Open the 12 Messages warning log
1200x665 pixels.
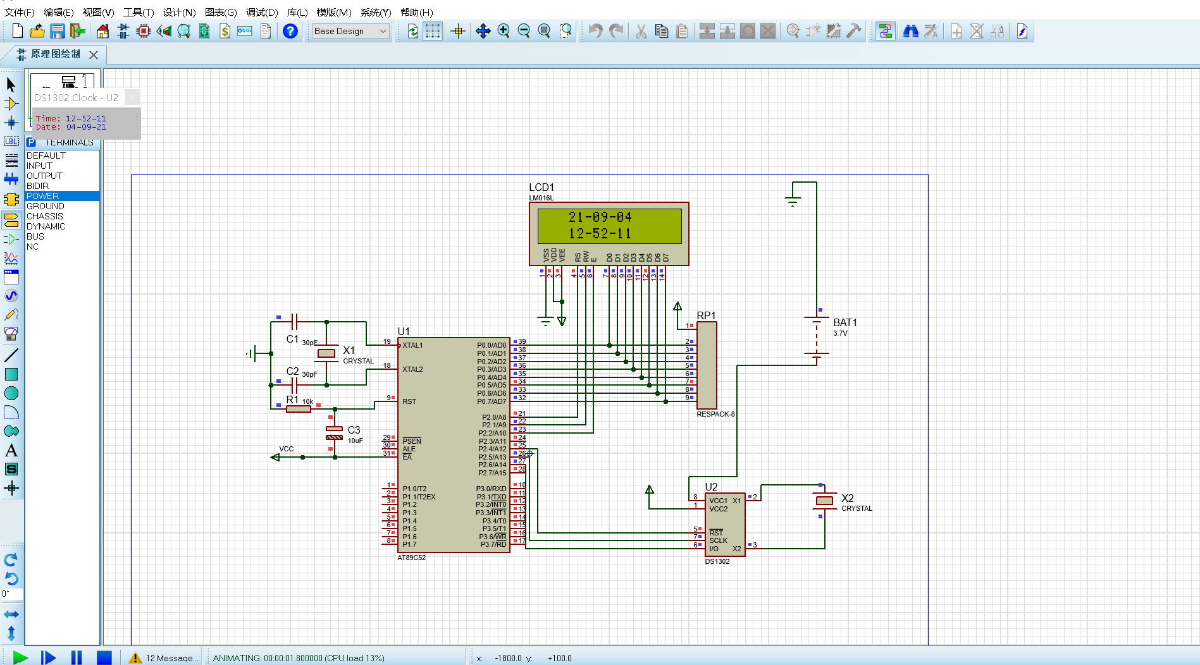coord(164,658)
